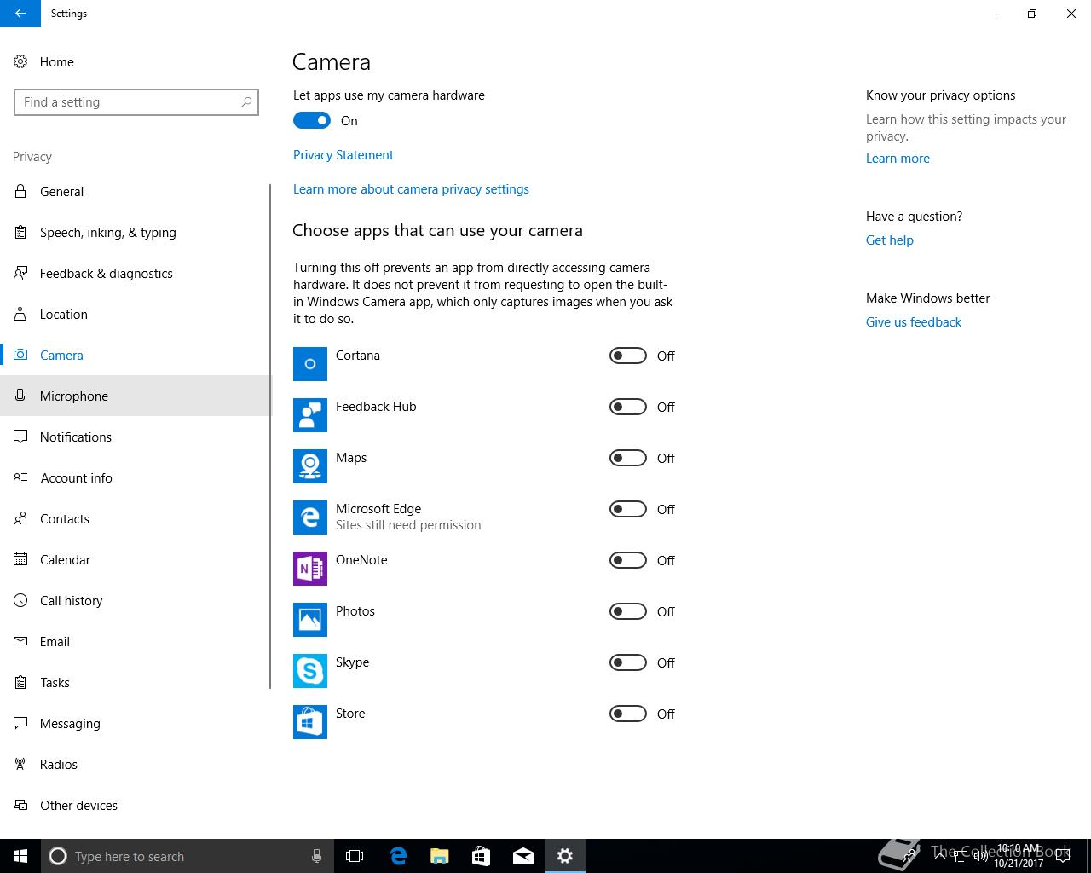Open Store from the taskbar
The width and height of the screenshot is (1091, 873).
(x=482, y=856)
